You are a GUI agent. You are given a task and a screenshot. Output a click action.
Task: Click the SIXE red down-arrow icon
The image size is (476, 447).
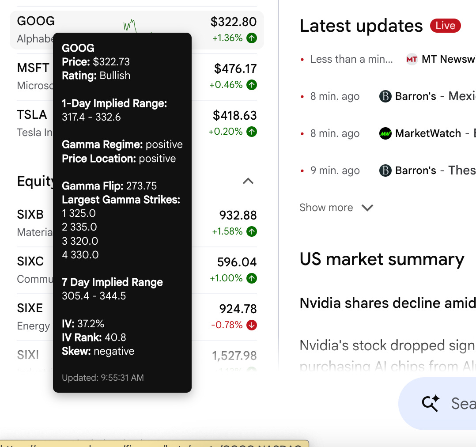[x=252, y=325]
